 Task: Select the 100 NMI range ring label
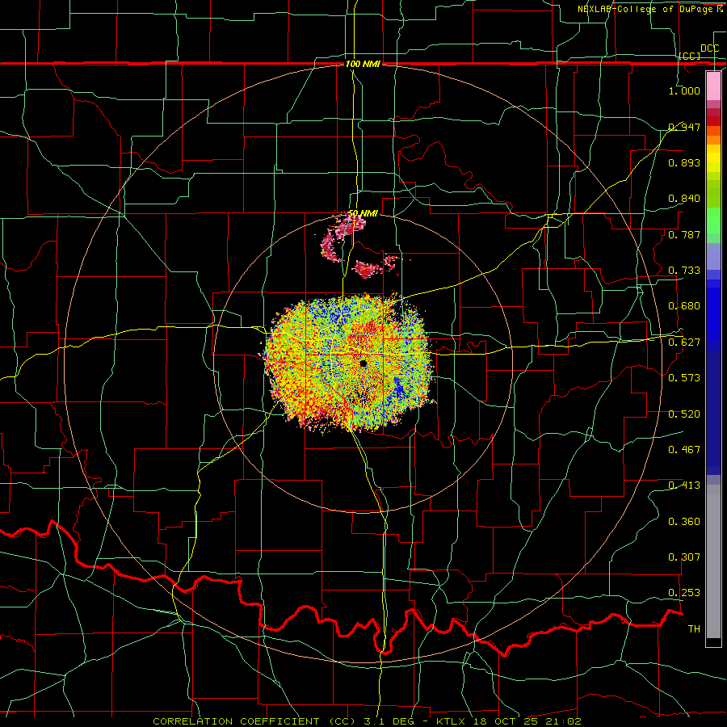tap(363, 64)
